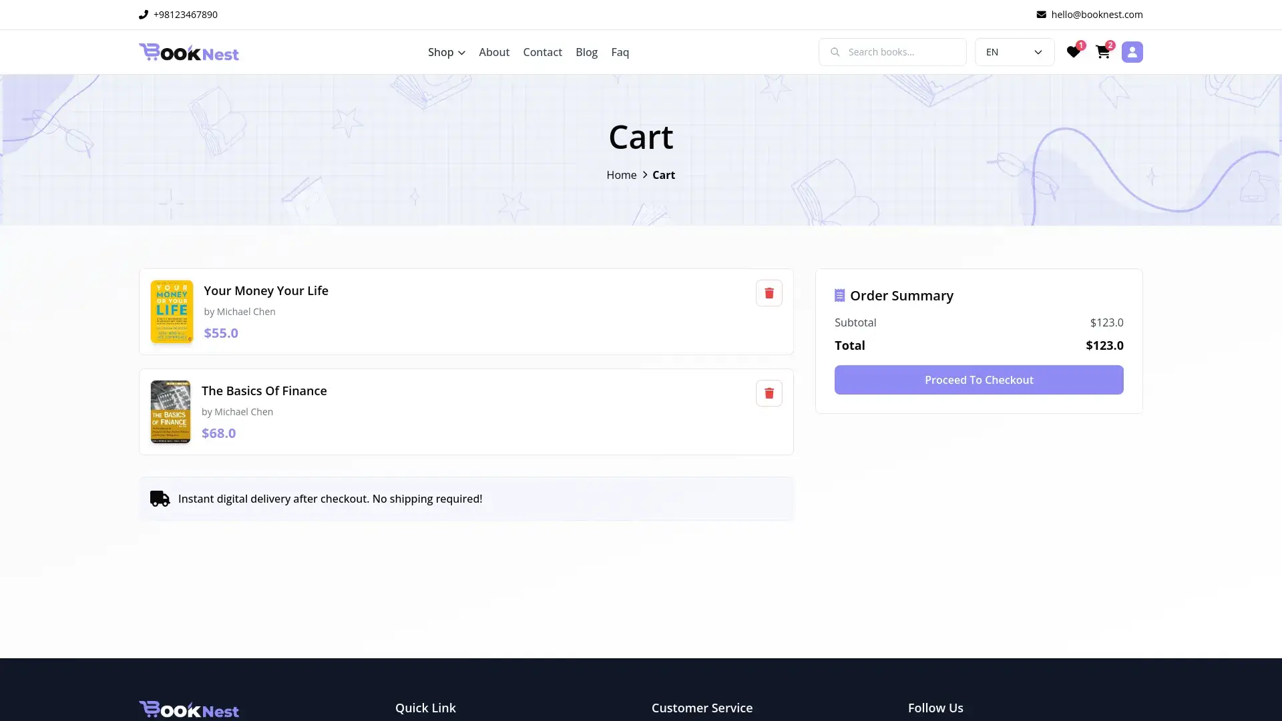Remove The Basics Of Finance item

(769, 393)
